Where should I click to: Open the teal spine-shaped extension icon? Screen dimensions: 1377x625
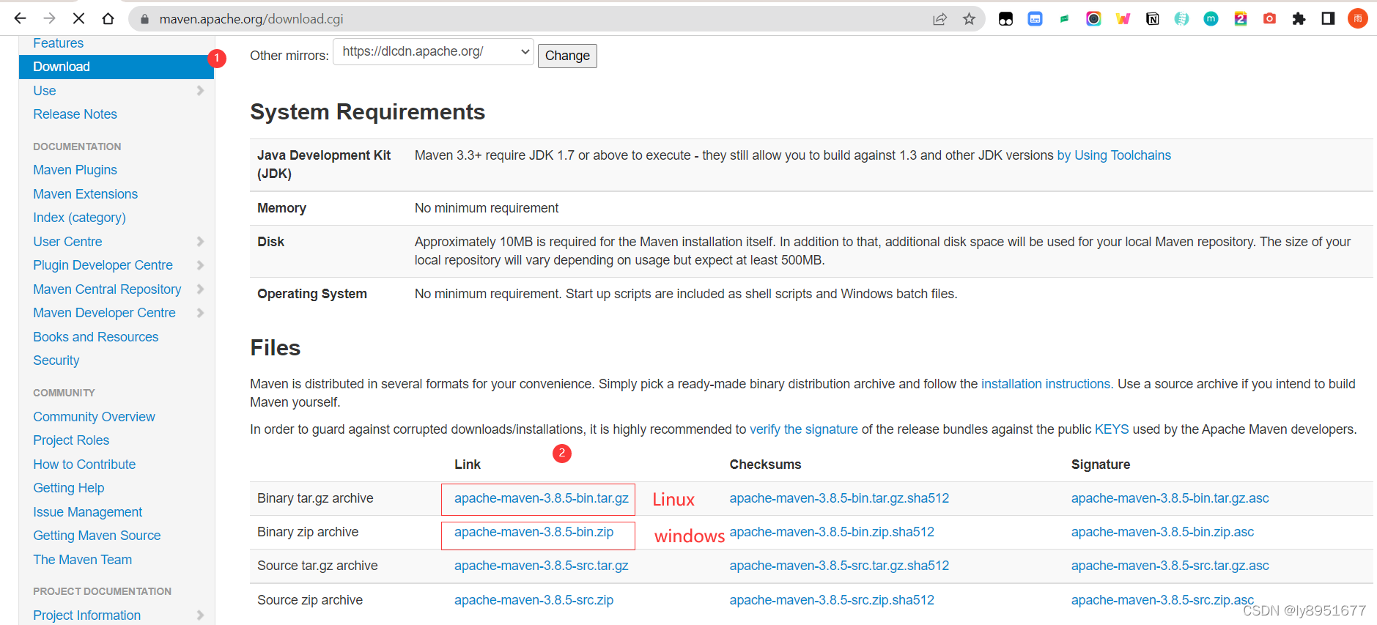(x=1181, y=19)
